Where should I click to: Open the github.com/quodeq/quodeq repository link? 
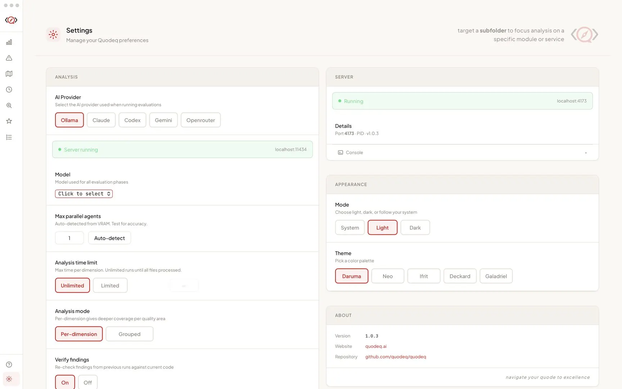395,357
